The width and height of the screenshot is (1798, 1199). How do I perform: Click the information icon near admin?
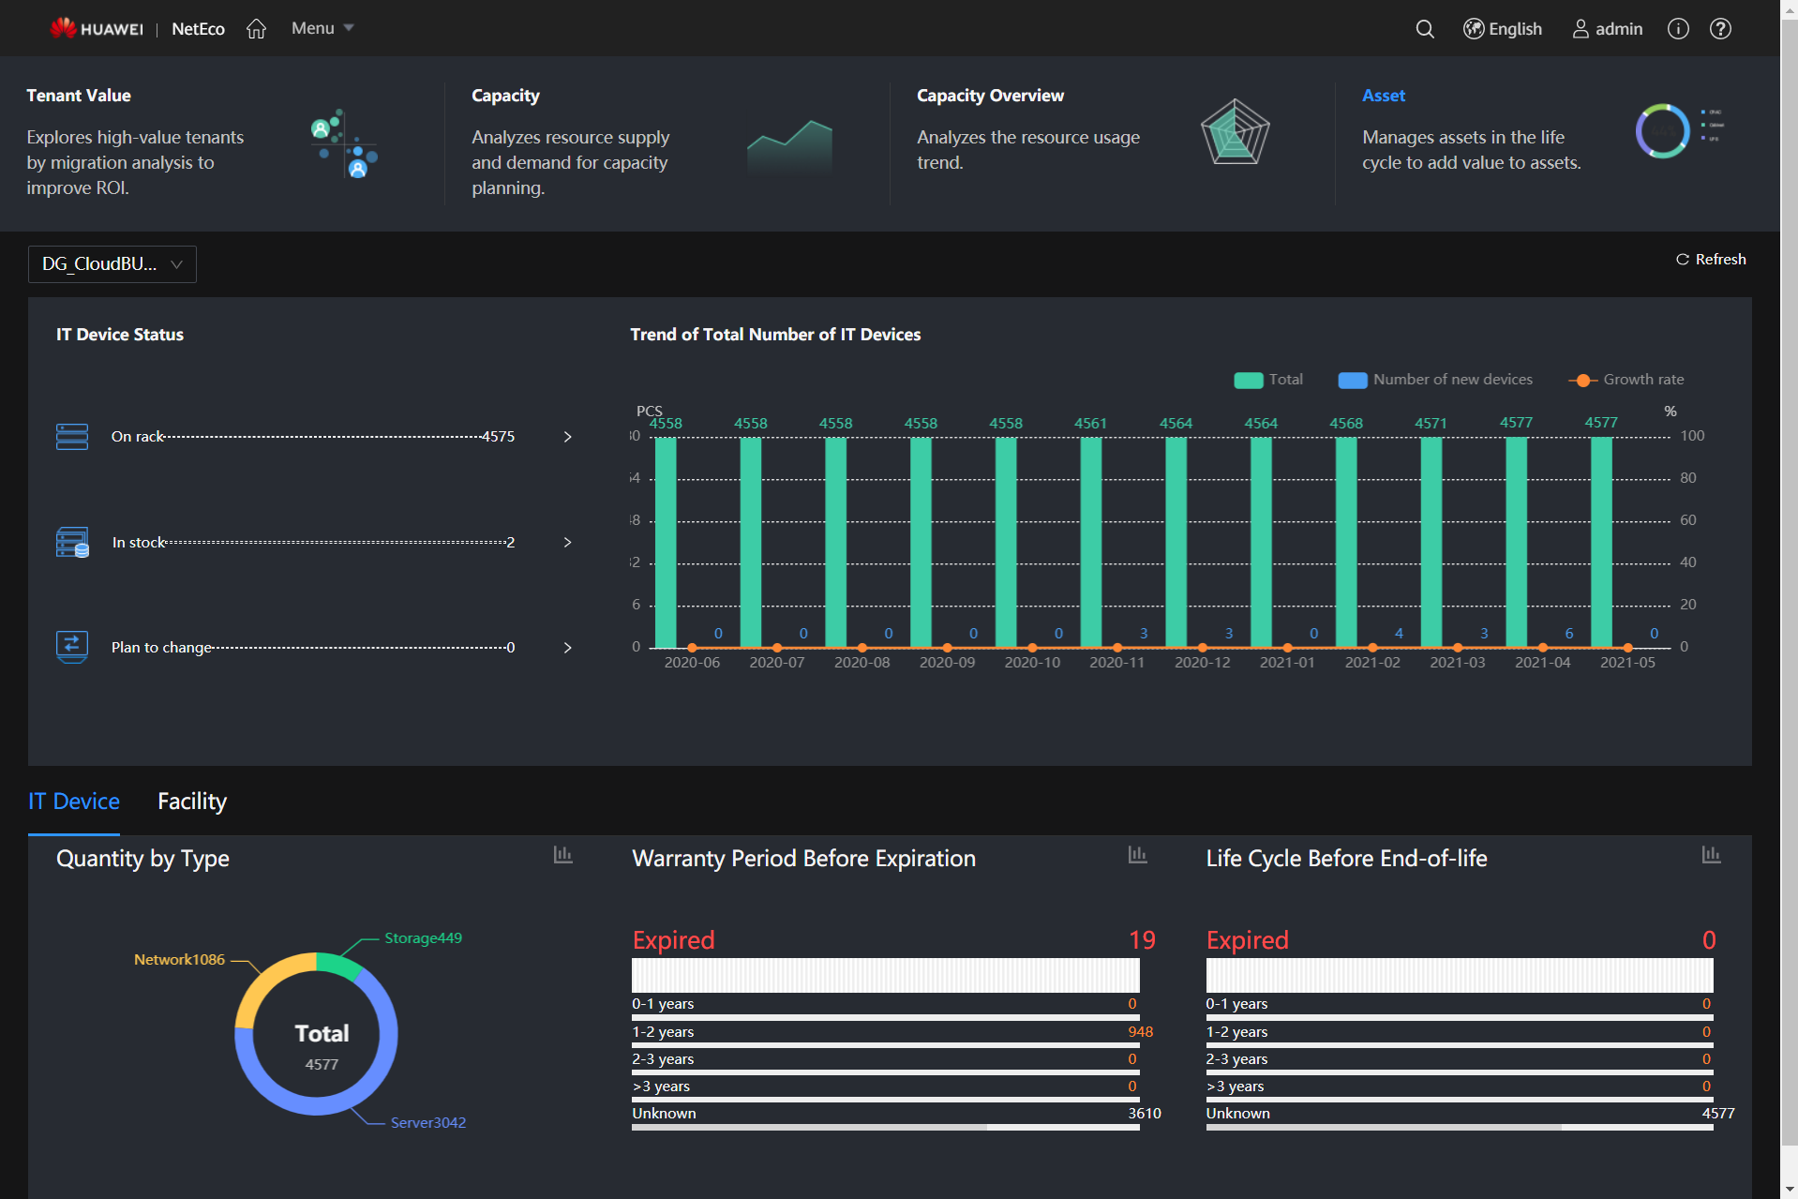[1678, 28]
